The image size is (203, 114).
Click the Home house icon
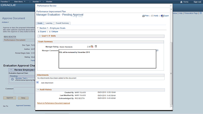(181, 2)
